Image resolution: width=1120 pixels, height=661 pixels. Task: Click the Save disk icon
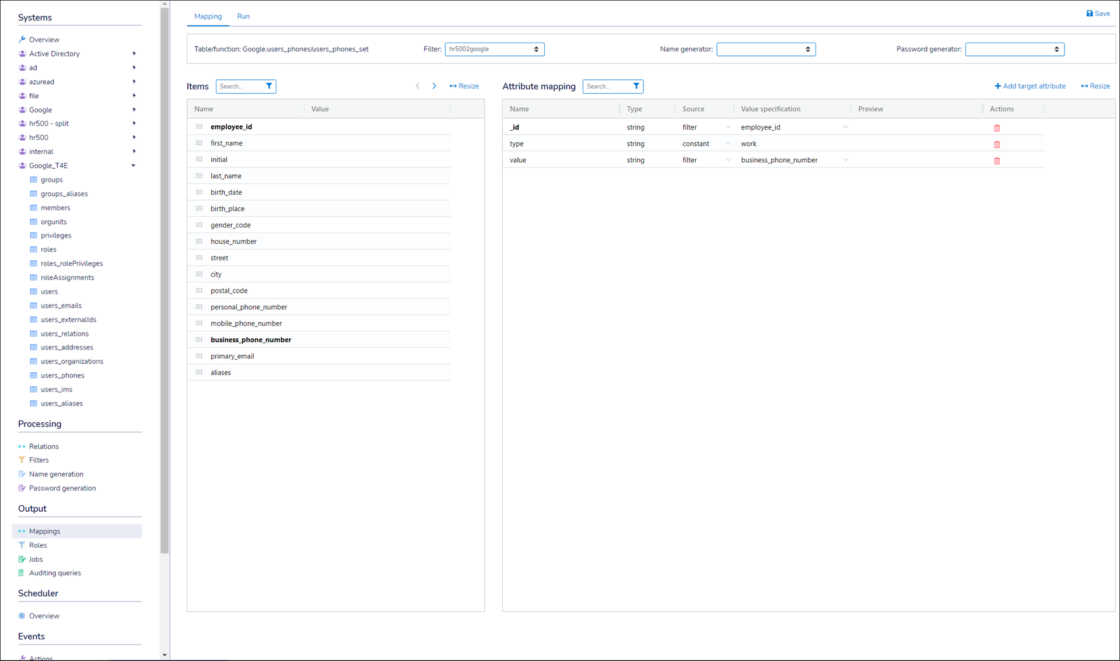(x=1089, y=13)
